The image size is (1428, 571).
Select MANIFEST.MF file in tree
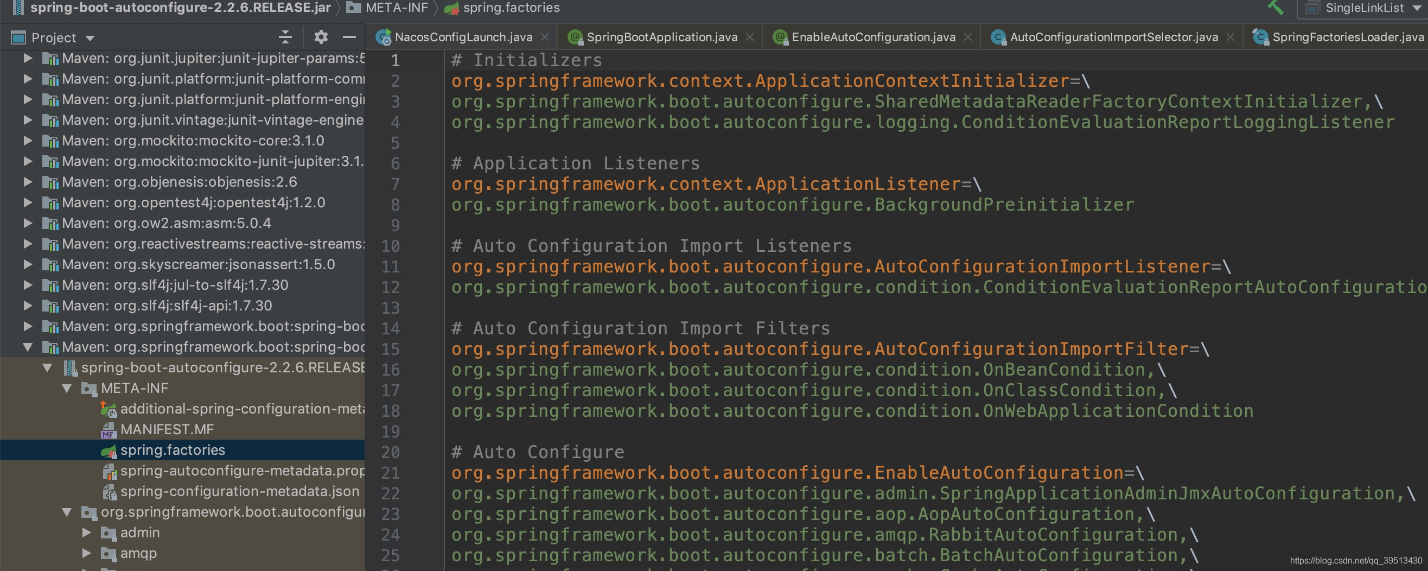[x=182, y=430]
